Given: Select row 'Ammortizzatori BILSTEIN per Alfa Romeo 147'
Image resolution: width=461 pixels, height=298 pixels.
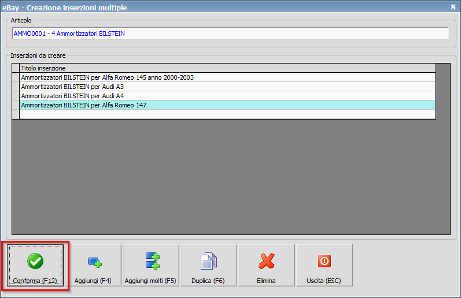Looking at the screenshot, I should 227,105.
